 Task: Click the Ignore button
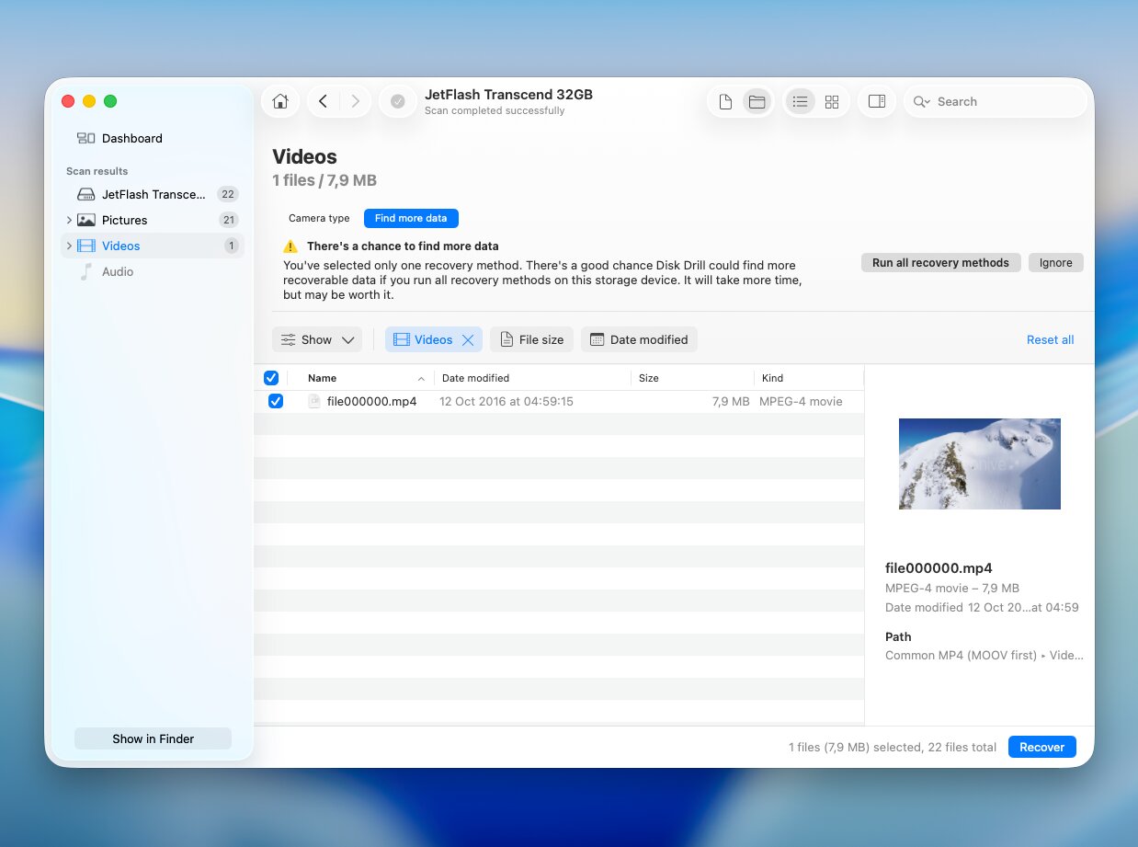[1055, 262]
